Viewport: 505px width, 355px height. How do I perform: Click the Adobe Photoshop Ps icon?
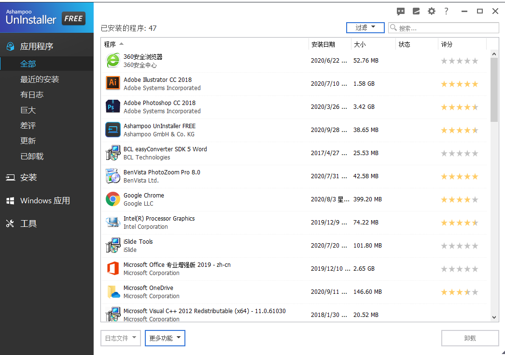[x=113, y=106]
